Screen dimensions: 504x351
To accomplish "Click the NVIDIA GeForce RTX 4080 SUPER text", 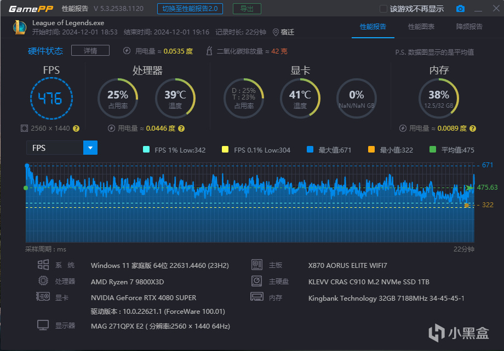I will 144,298.
